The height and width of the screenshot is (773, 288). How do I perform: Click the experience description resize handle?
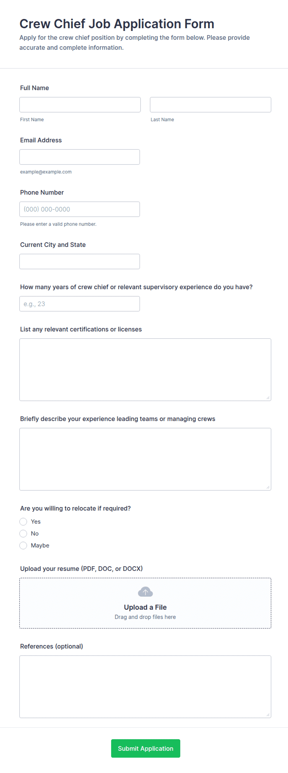(x=268, y=487)
